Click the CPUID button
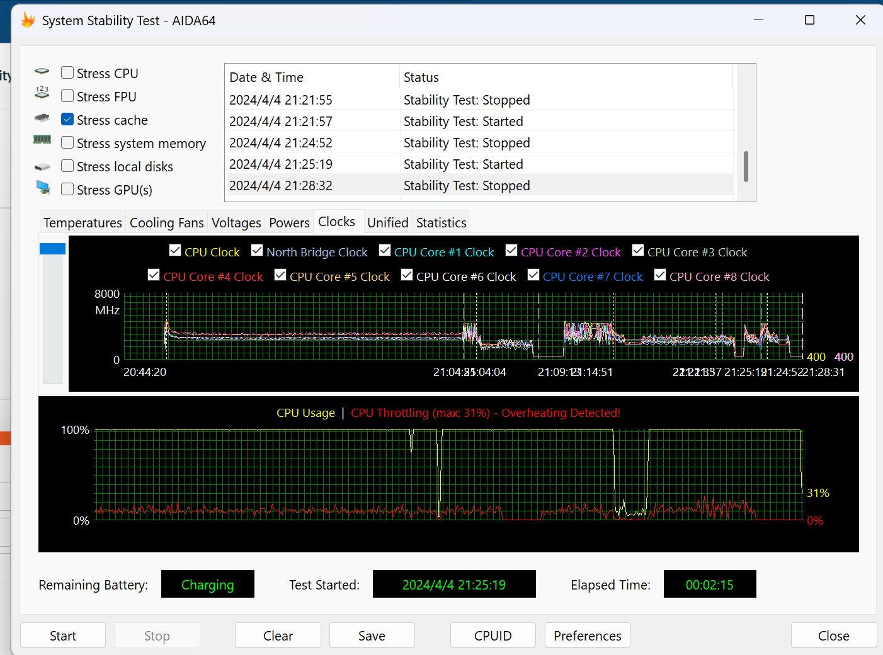The height and width of the screenshot is (655, 883). click(493, 635)
